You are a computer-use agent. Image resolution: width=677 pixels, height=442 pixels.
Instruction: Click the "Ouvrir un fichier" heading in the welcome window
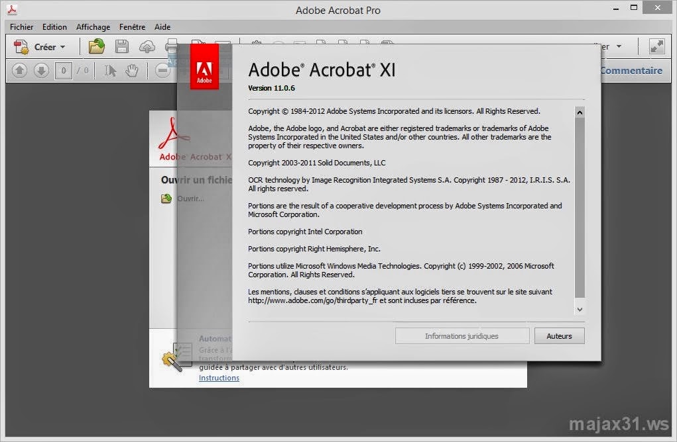click(x=196, y=180)
